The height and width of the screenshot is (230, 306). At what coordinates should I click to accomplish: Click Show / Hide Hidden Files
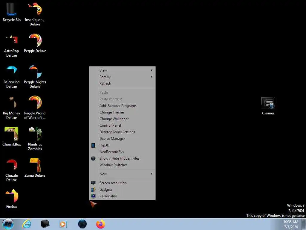tap(122, 158)
